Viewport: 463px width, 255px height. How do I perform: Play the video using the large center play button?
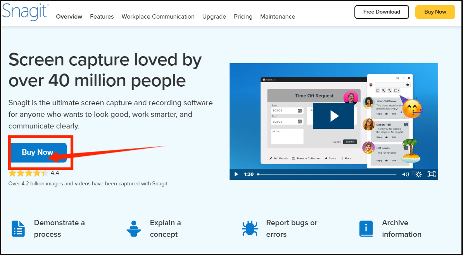333,116
